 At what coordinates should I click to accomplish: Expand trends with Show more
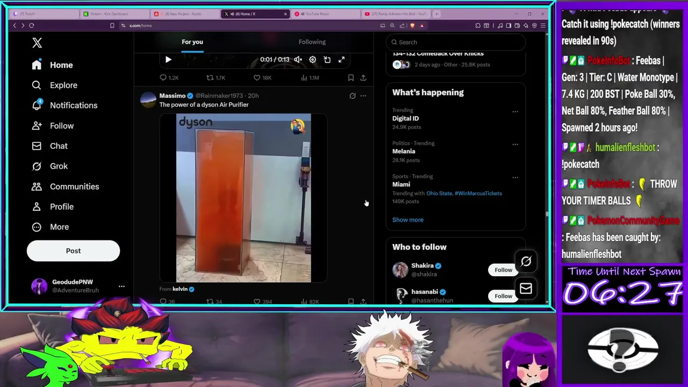(x=407, y=220)
